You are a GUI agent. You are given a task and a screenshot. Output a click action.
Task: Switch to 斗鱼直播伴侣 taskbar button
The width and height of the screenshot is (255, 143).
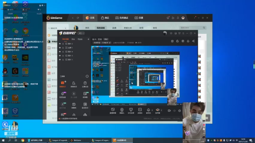click(122, 140)
